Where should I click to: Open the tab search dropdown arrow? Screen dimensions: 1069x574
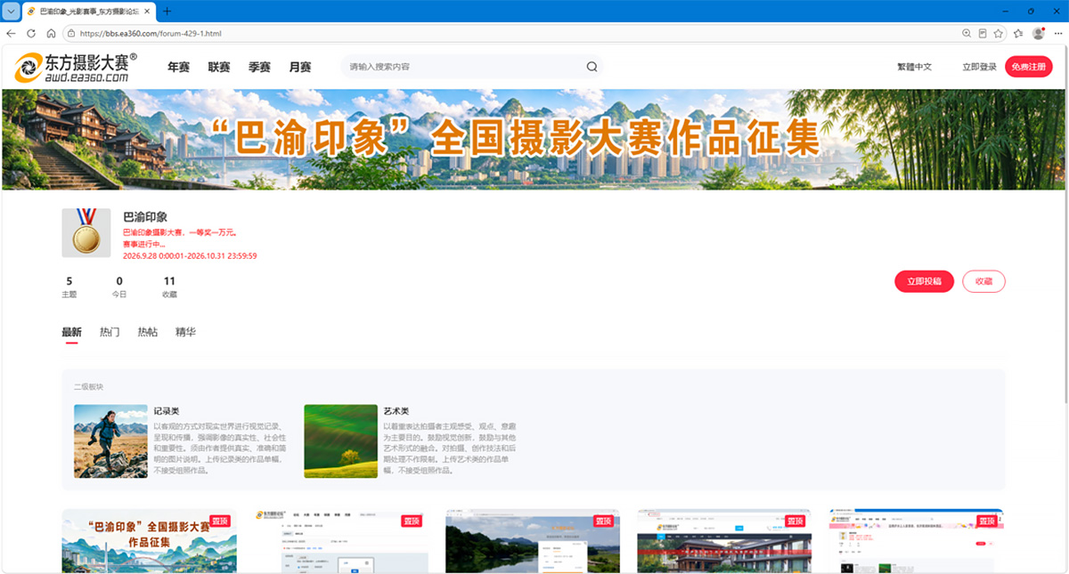[x=11, y=11]
